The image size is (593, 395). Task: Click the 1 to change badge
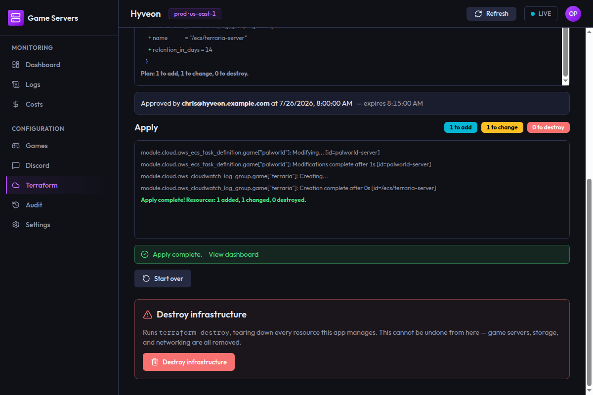click(502, 127)
